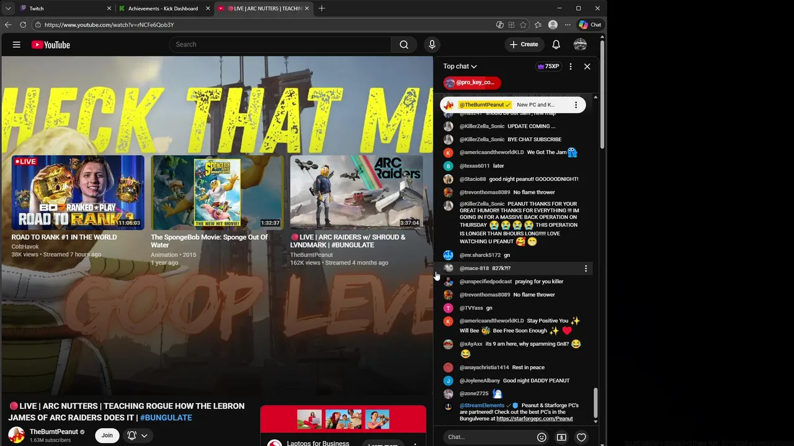This screenshot has height=446, width=794.
Task: Click ROAD TO RANK #1 IN THE WORLD title
Action: point(64,237)
